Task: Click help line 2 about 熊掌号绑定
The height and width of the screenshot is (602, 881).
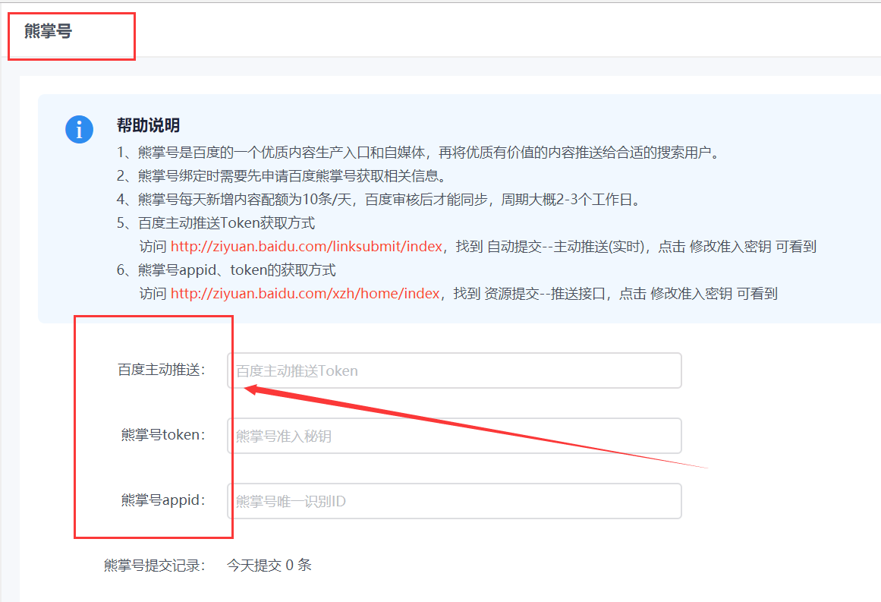Action: click(x=283, y=176)
